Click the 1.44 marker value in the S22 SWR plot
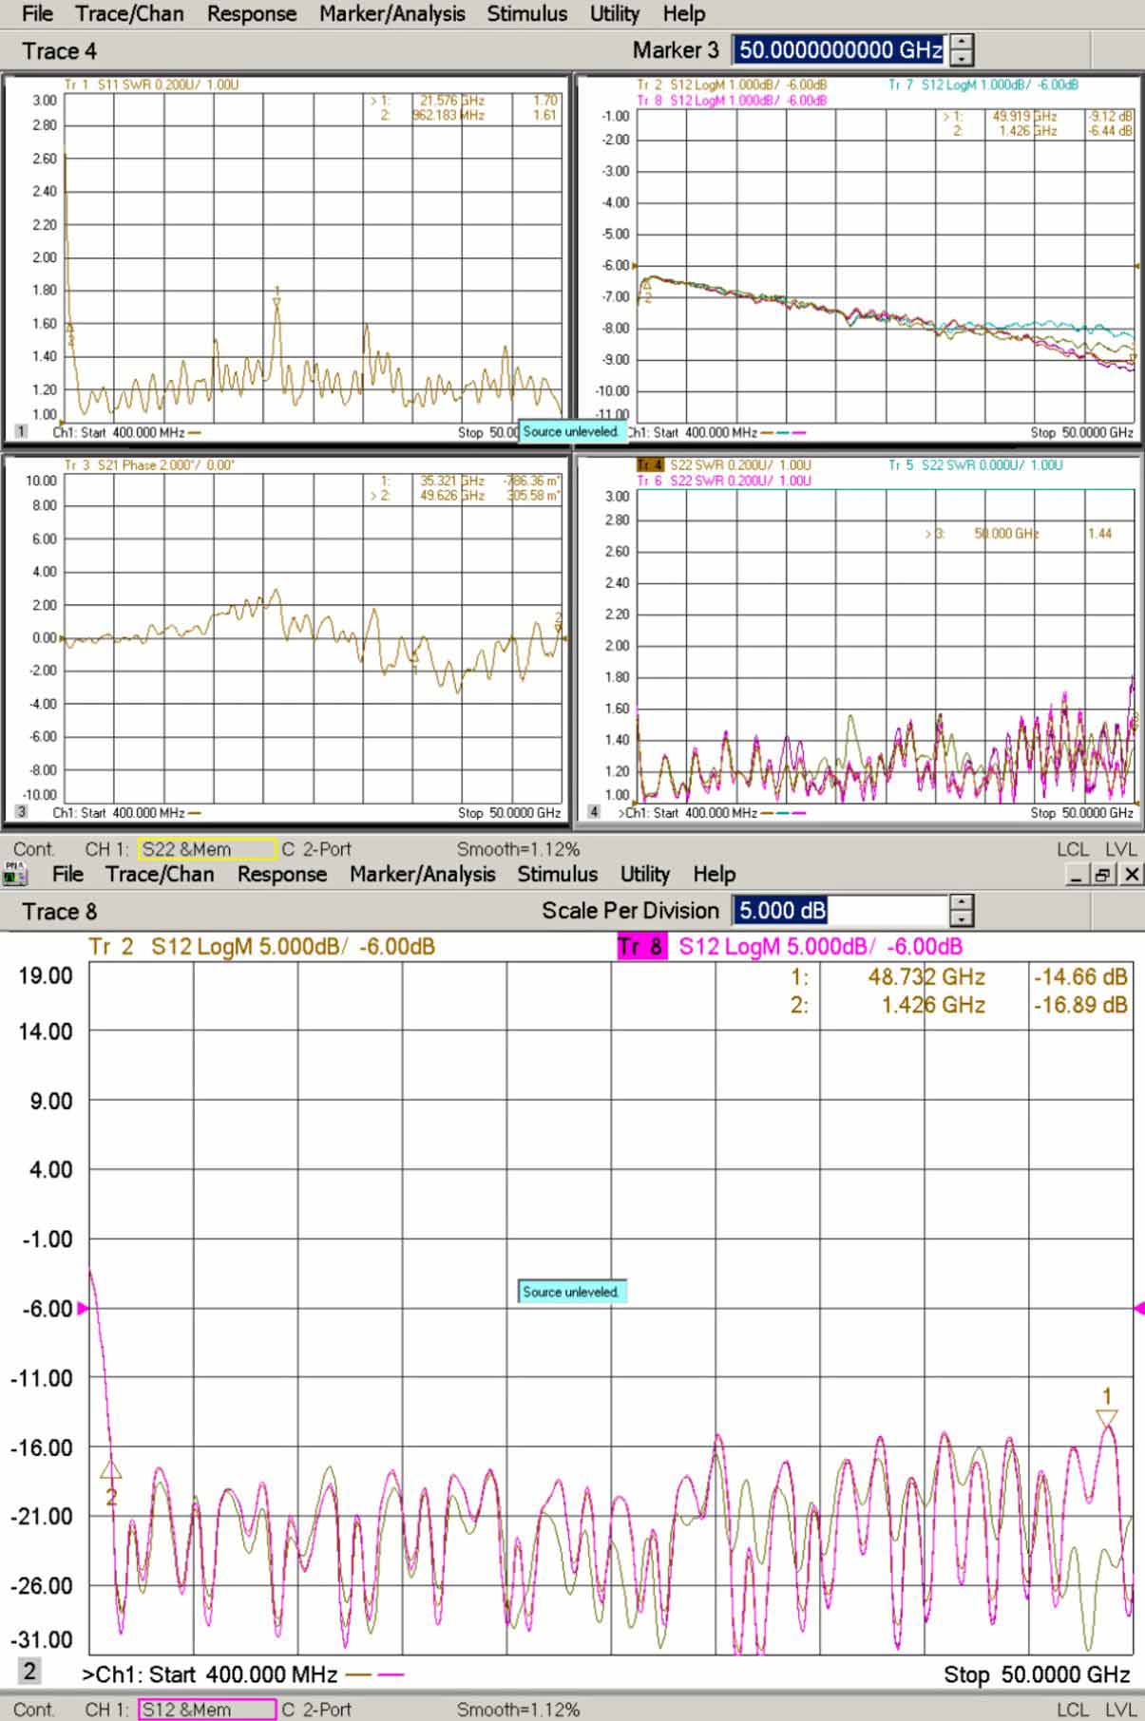1145x1721 pixels. pos(1099,534)
